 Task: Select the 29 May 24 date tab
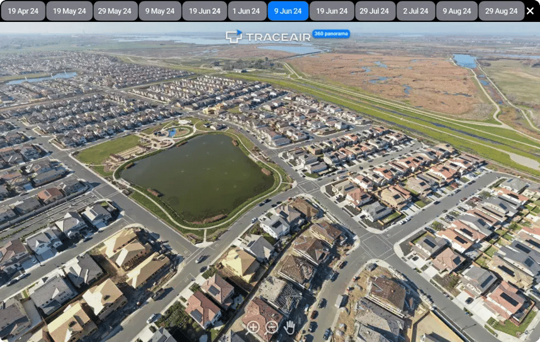pos(115,11)
